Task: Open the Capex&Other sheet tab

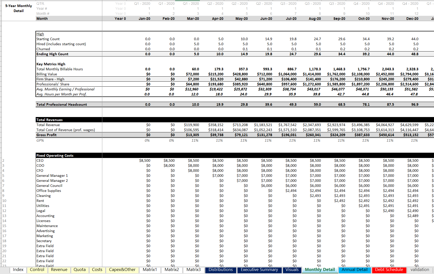Action: coord(122,270)
